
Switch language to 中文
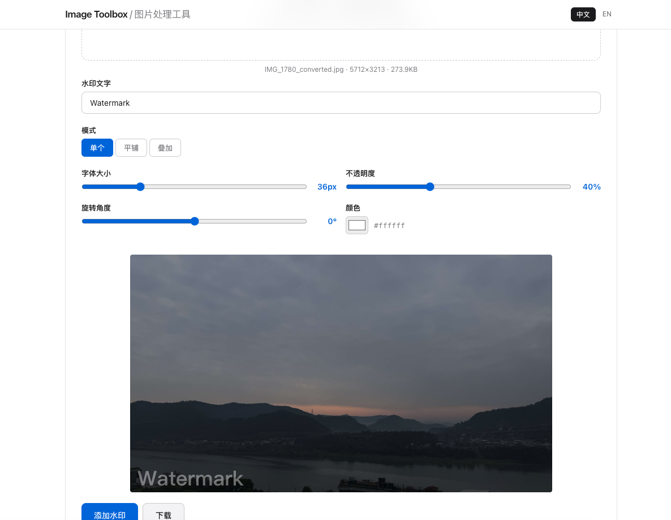click(583, 14)
